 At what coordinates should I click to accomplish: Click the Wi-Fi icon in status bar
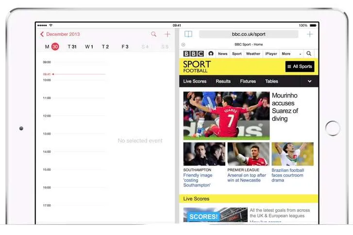click(x=51, y=25)
